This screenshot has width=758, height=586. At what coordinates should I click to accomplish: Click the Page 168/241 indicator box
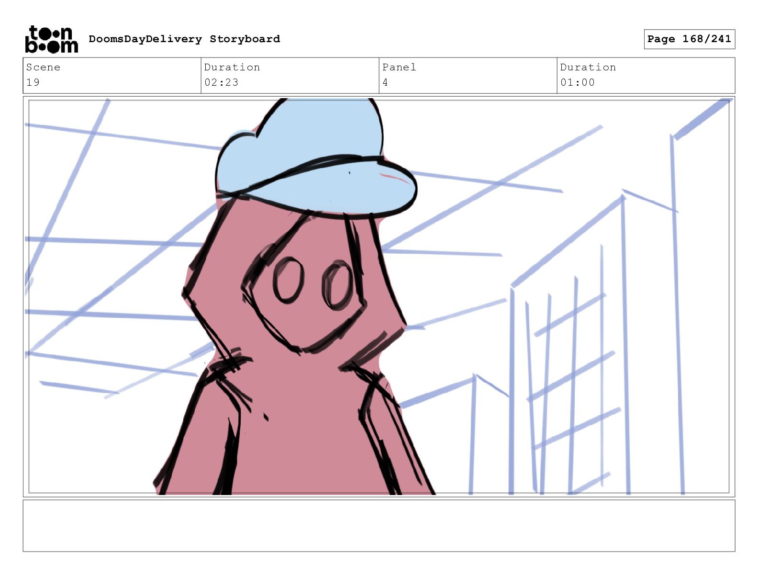click(x=689, y=39)
